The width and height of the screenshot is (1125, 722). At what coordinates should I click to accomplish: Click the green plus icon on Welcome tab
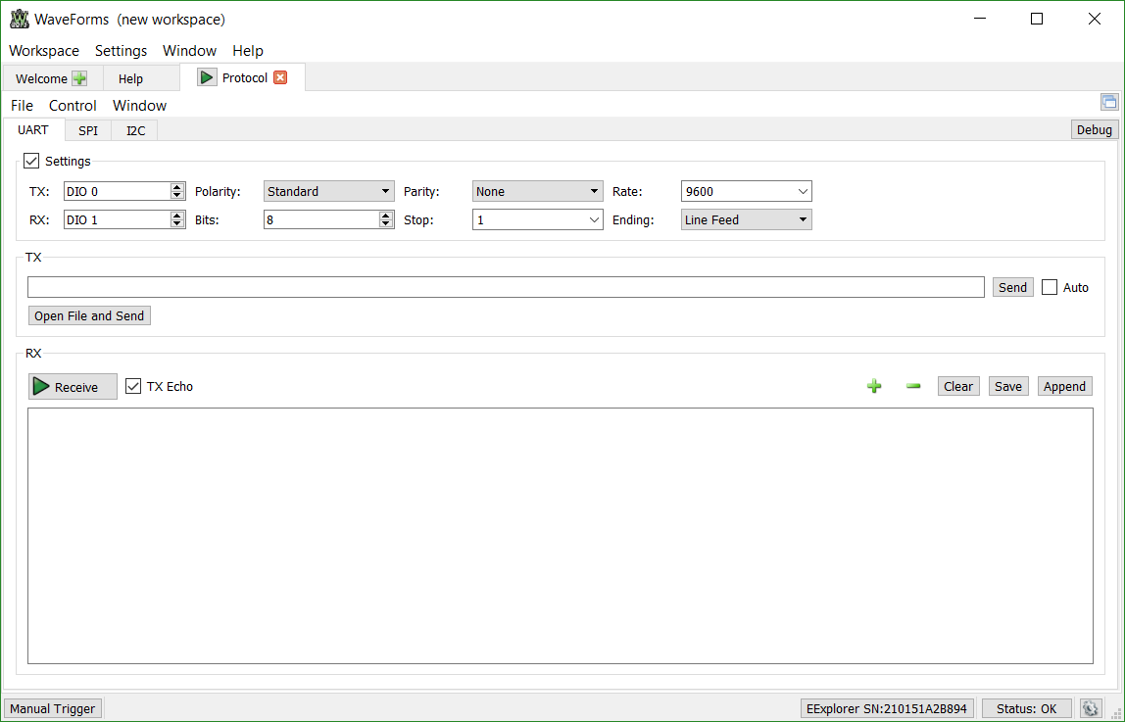(79, 79)
